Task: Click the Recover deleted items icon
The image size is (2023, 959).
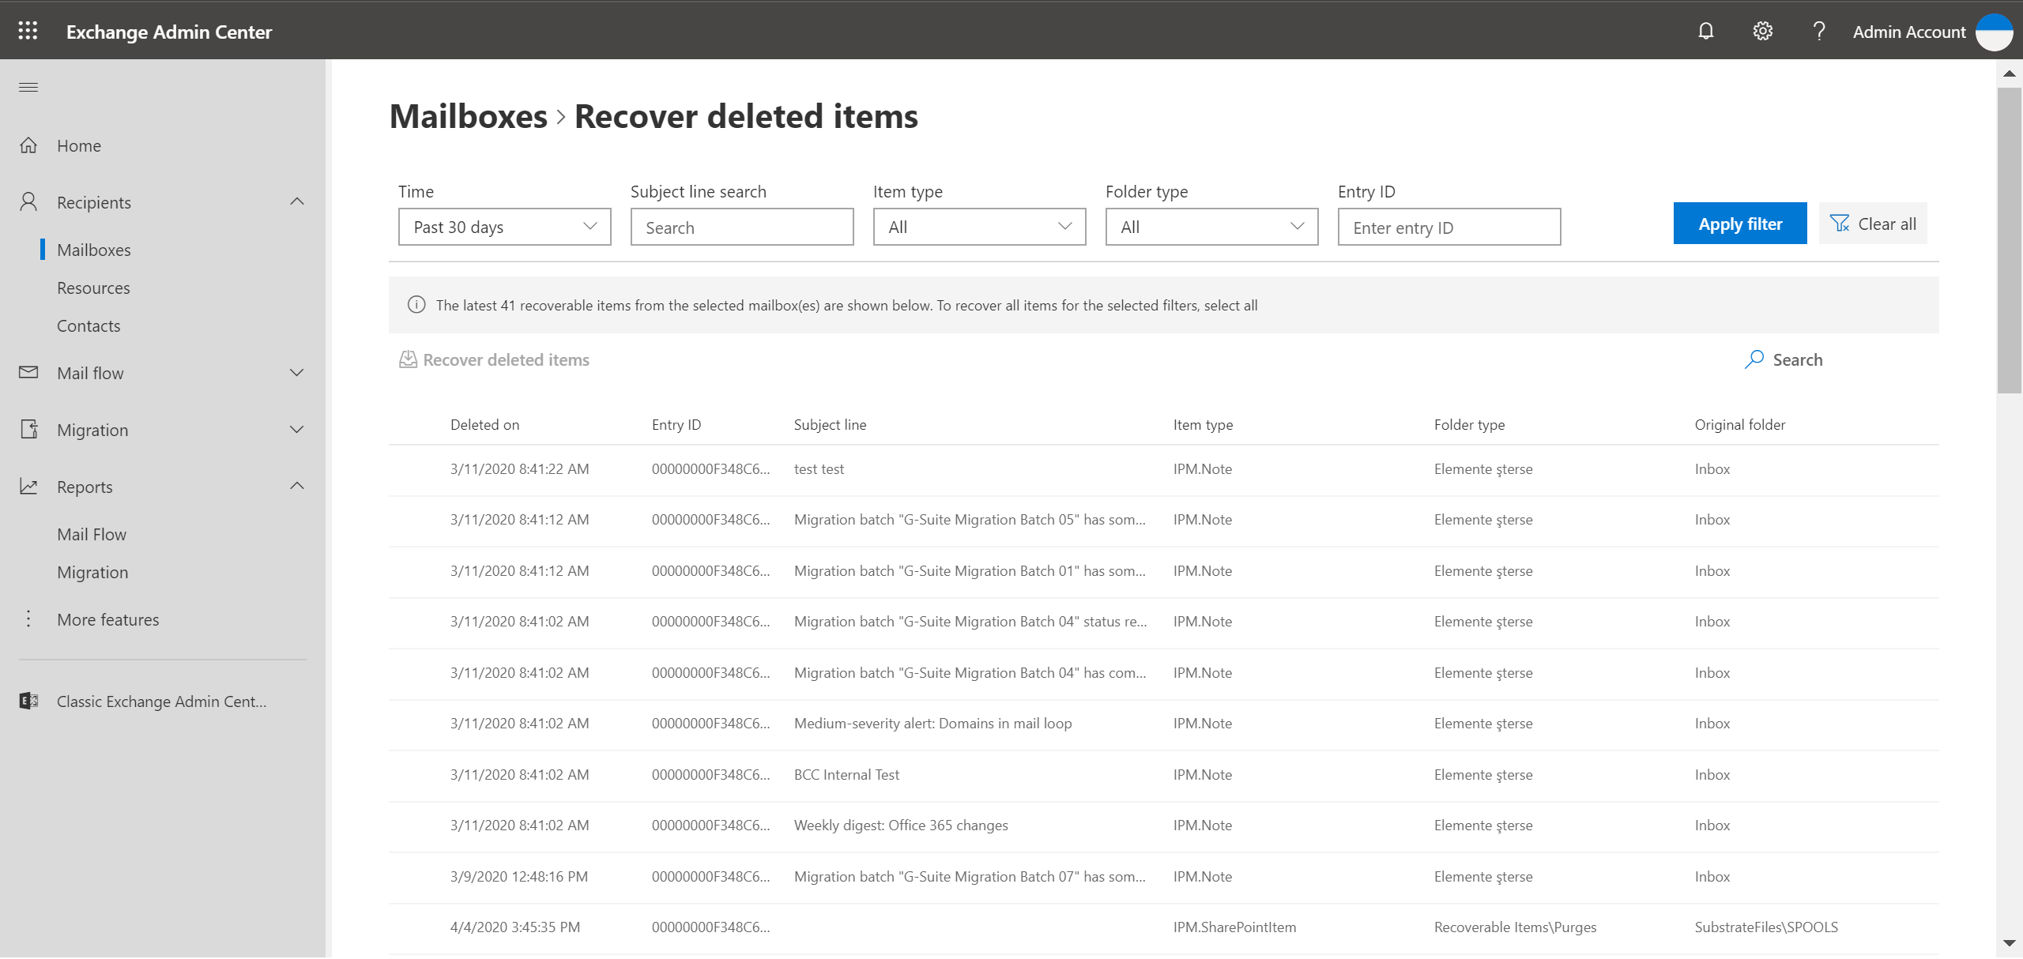Action: tap(405, 359)
